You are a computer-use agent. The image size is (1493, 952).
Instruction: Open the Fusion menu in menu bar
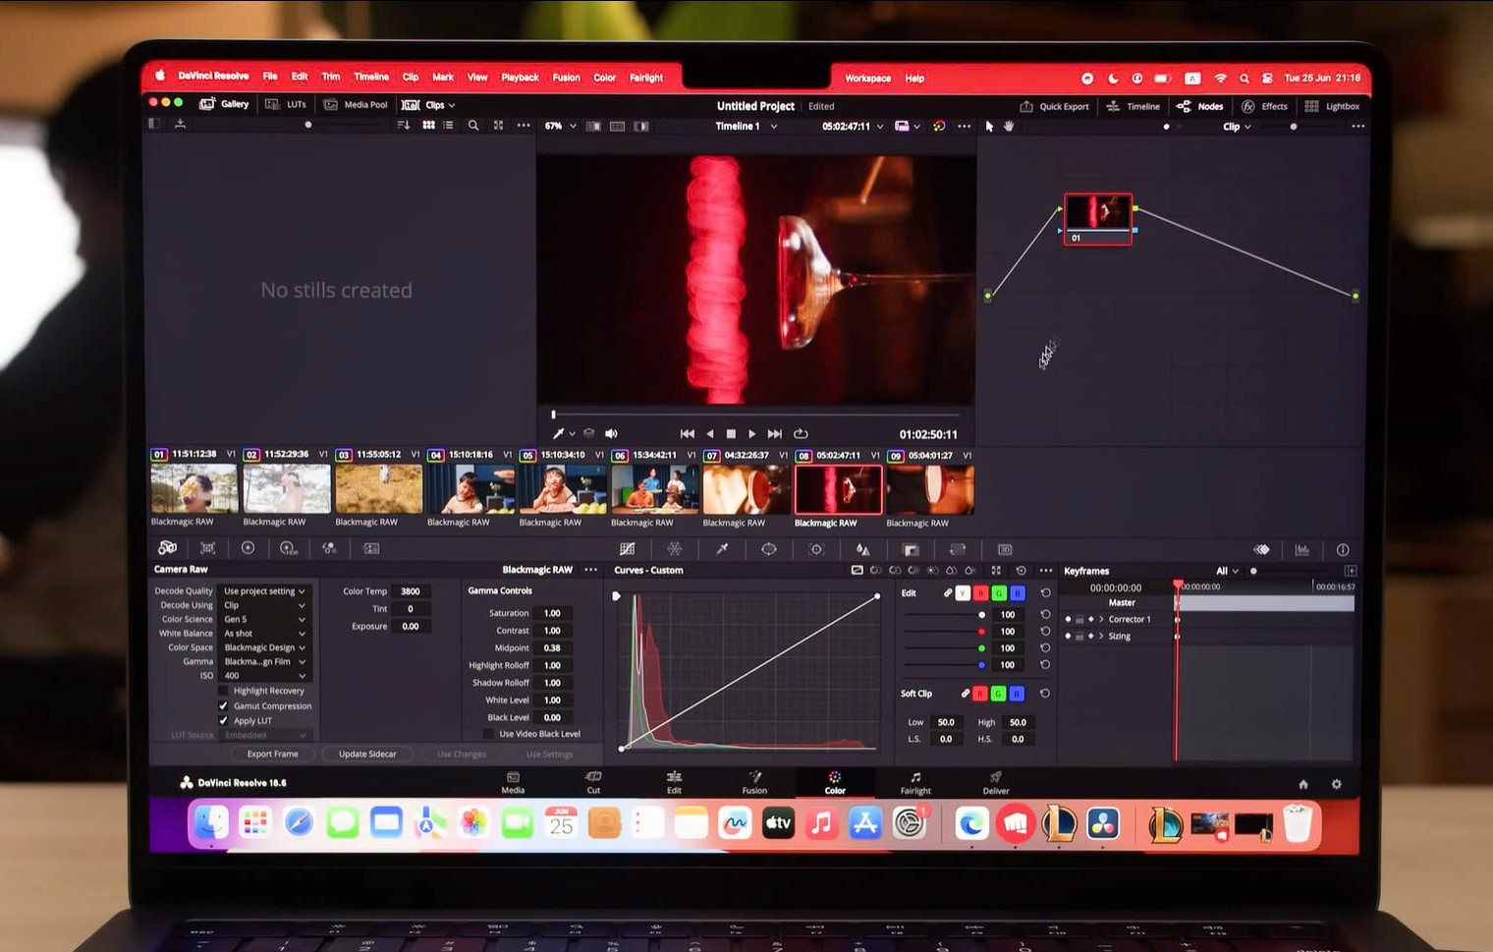point(566,77)
